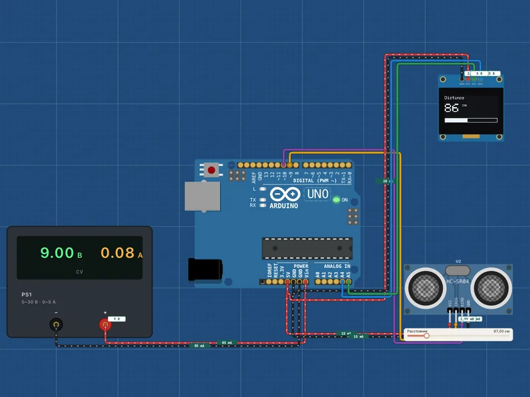
Task: Click the 86 reading on the OLED screen
Action: click(x=451, y=108)
